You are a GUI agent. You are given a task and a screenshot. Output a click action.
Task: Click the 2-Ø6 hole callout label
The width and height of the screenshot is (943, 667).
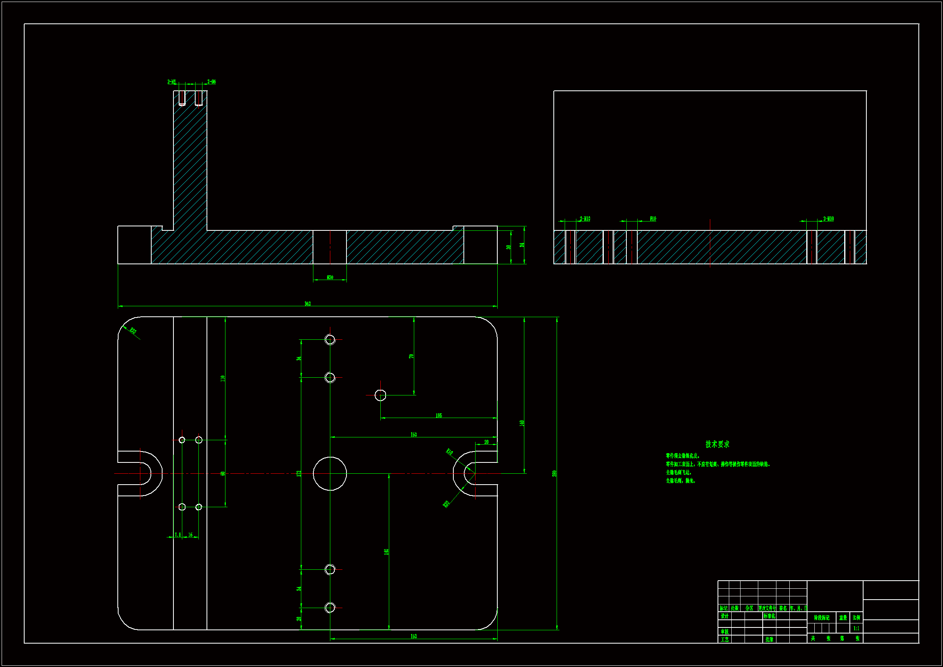point(211,82)
